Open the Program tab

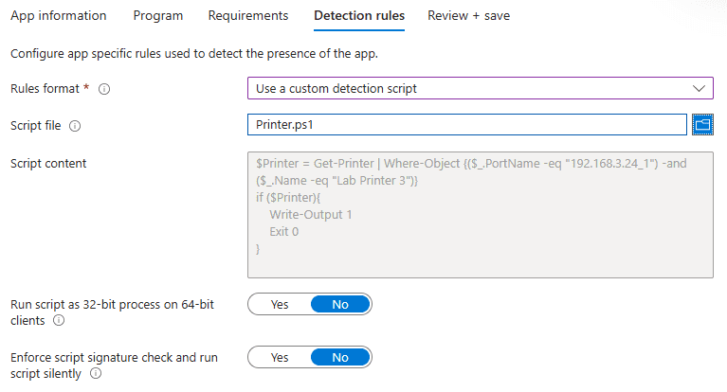[158, 16]
